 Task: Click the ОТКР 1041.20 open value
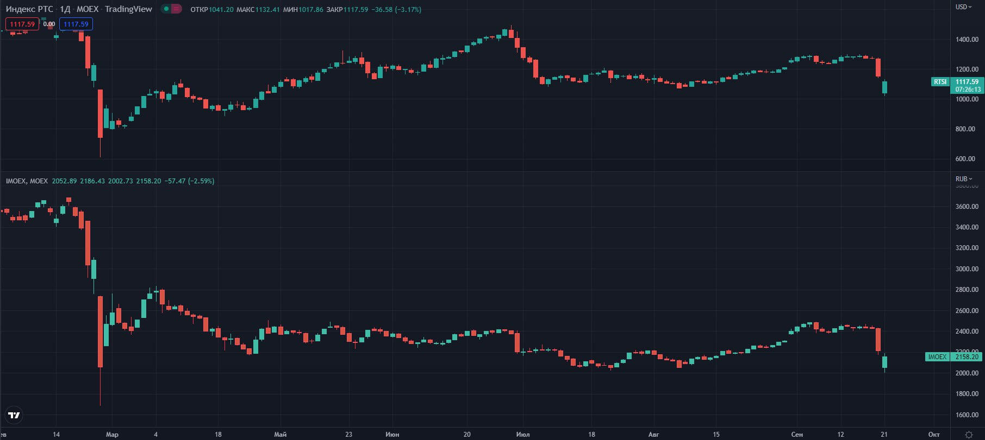point(212,9)
